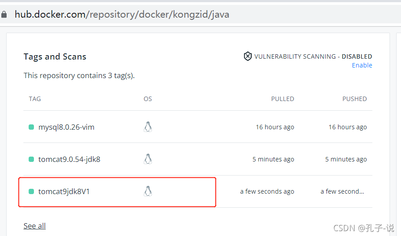Click the lock icon in address bar

coord(4,14)
